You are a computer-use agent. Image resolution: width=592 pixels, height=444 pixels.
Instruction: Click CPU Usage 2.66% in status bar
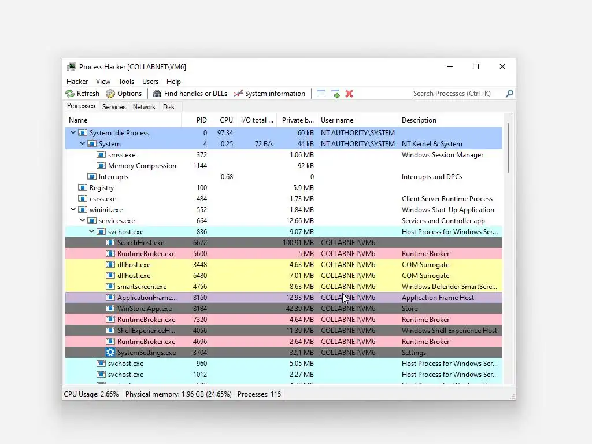[91, 394]
